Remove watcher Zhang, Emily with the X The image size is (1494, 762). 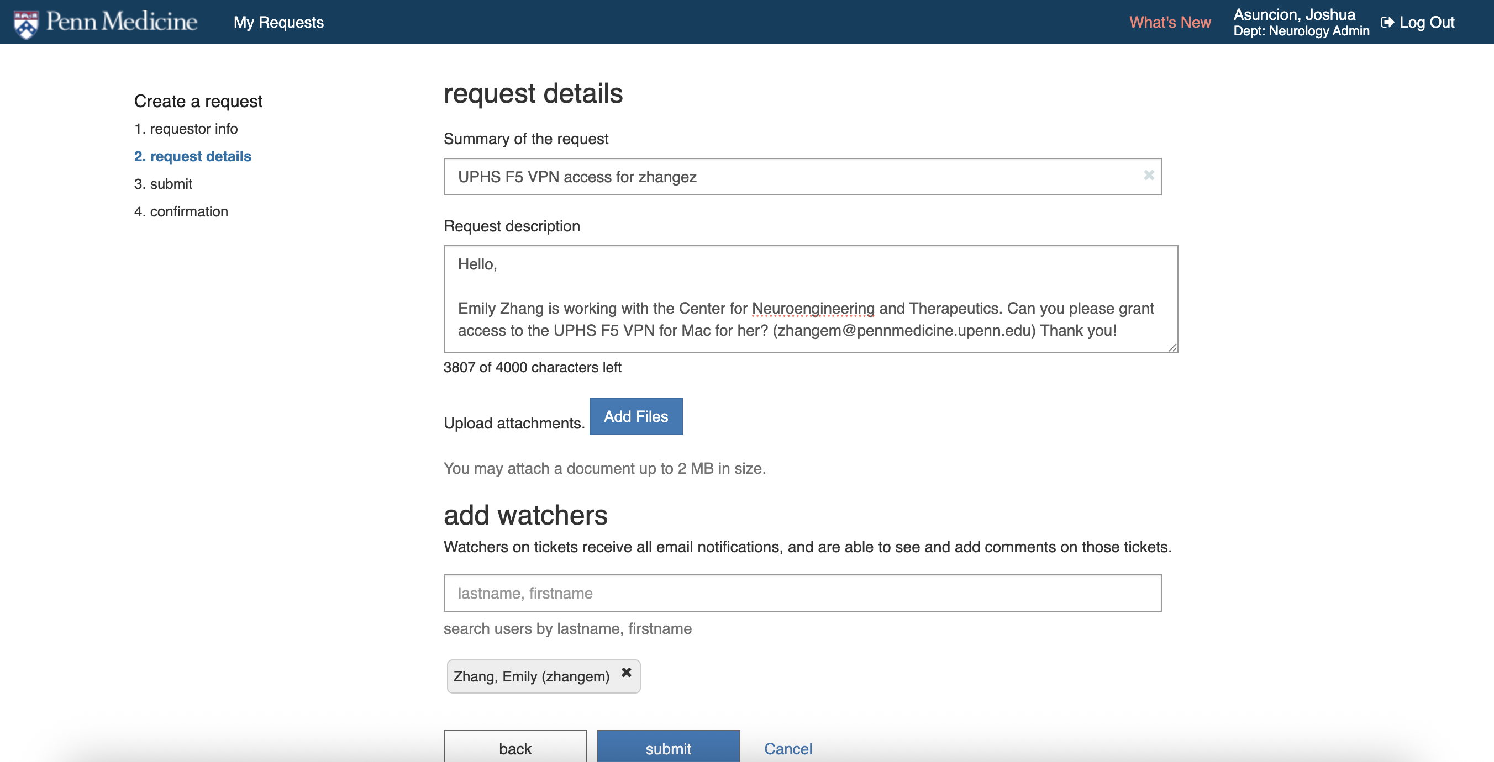pos(627,672)
